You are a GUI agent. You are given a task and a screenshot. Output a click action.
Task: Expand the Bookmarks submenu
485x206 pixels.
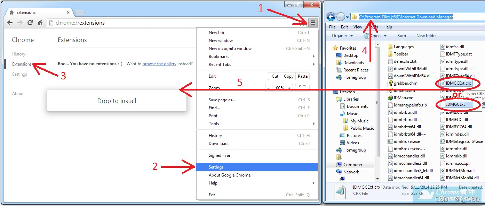[257, 57]
